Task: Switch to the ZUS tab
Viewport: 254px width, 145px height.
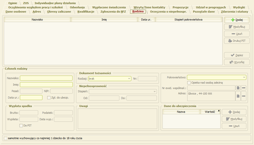Action: point(26,3)
